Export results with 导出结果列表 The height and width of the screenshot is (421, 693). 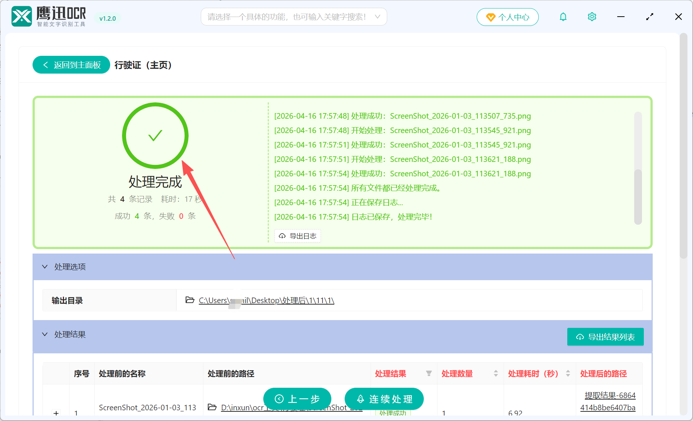point(605,337)
